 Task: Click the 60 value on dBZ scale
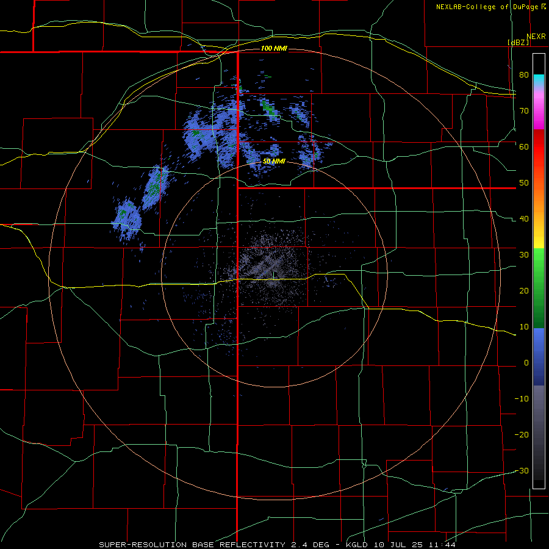click(x=524, y=146)
